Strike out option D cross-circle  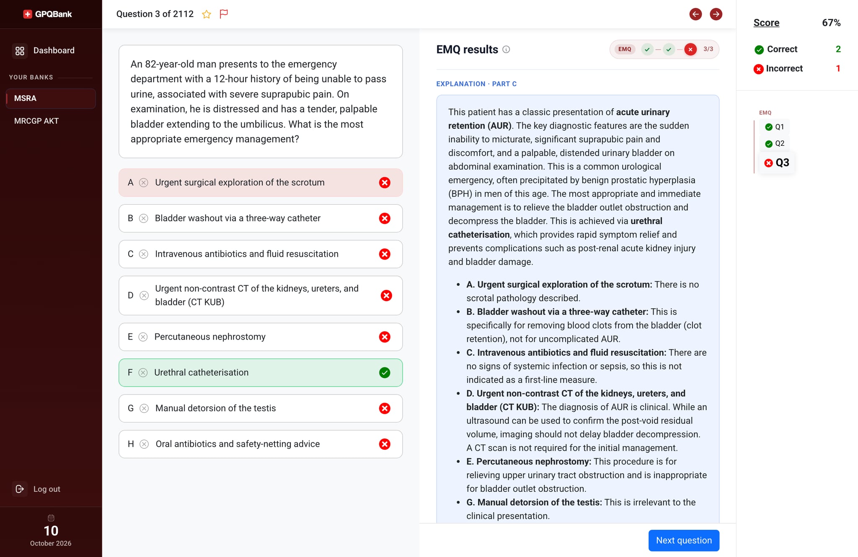point(144,296)
